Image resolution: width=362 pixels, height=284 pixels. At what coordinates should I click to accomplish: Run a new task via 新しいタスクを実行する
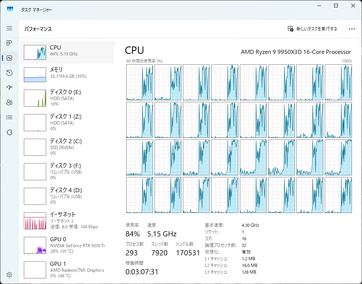[312, 29]
